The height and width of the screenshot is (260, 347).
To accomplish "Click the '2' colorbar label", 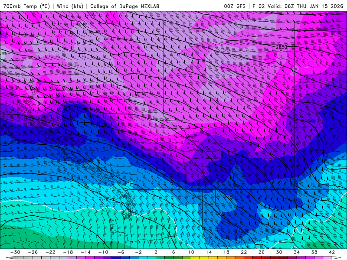I will tap(156, 252).
